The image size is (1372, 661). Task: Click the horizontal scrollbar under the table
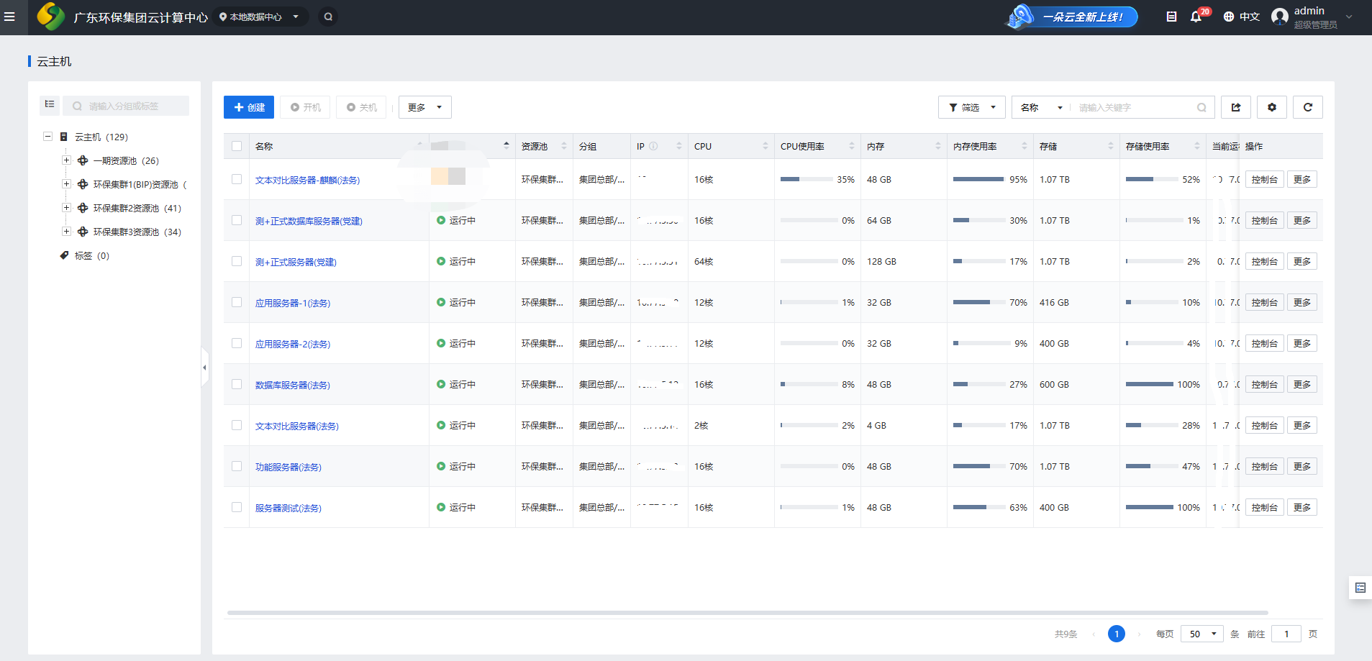pos(747,613)
